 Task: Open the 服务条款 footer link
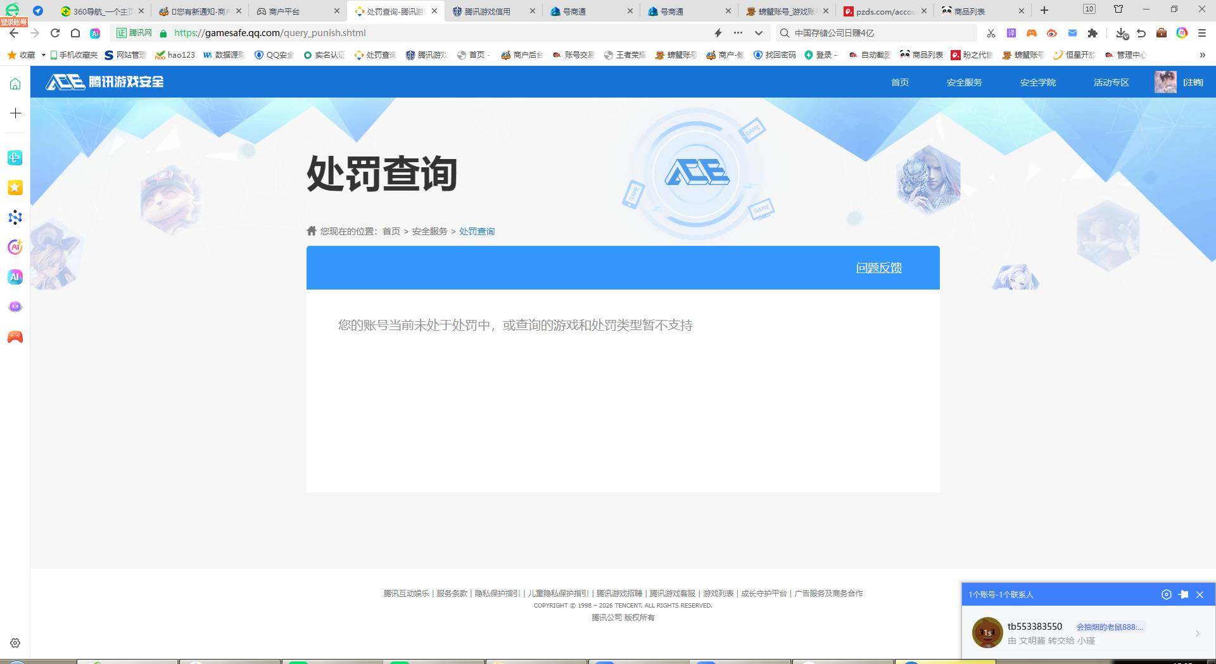tap(452, 594)
